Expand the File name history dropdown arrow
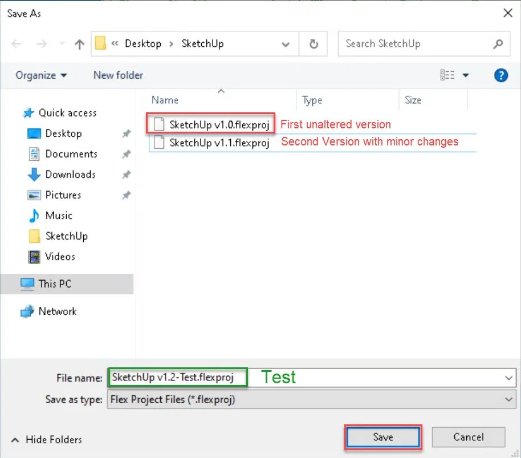The width and height of the screenshot is (521, 458). (x=510, y=378)
